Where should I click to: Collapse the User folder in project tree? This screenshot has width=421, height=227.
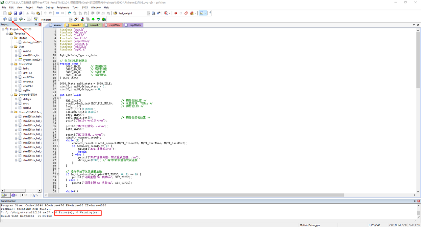(12, 47)
